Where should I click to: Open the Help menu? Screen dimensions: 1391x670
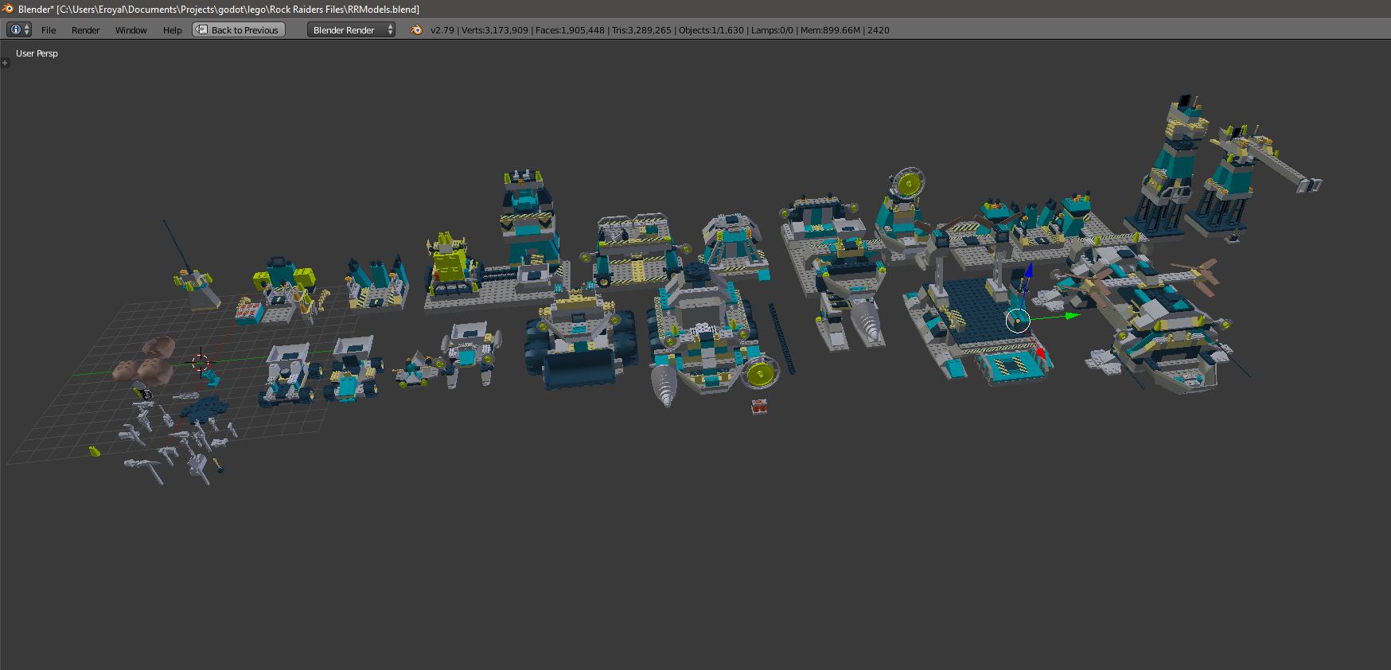point(172,30)
